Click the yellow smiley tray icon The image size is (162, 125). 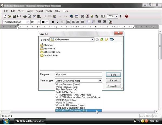pos(143,121)
